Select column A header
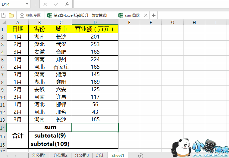 (18, 22)
